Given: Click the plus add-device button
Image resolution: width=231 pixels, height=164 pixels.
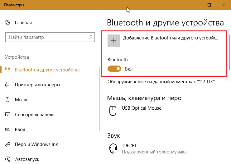Looking at the screenshot, I should pos(114,41).
